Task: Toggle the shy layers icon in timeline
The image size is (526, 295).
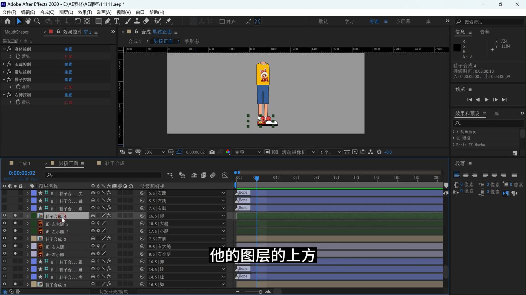Action: pos(194,175)
